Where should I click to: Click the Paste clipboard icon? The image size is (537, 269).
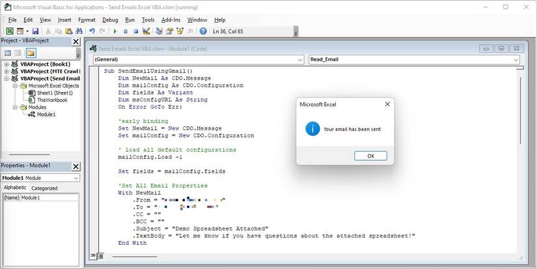click(x=68, y=31)
